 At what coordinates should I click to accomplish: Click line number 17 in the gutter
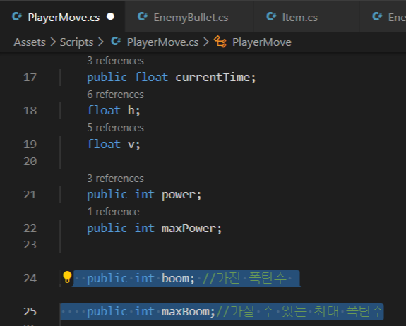30,78
